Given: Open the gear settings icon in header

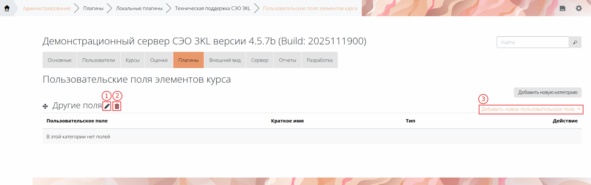Looking at the screenshot, I should (579, 8).
